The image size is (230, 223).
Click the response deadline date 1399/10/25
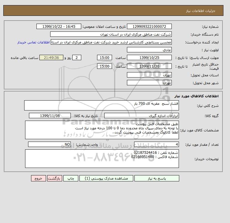149,58
